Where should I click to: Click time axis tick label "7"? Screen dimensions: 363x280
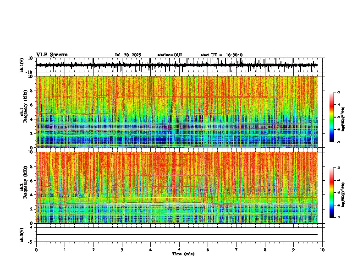(x=236, y=250)
